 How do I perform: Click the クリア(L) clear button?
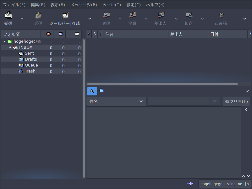click(x=236, y=101)
